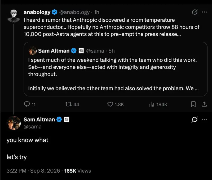Open Sam Altman's large profile picture
Screen dimensions: 212x180
(x=14, y=123)
